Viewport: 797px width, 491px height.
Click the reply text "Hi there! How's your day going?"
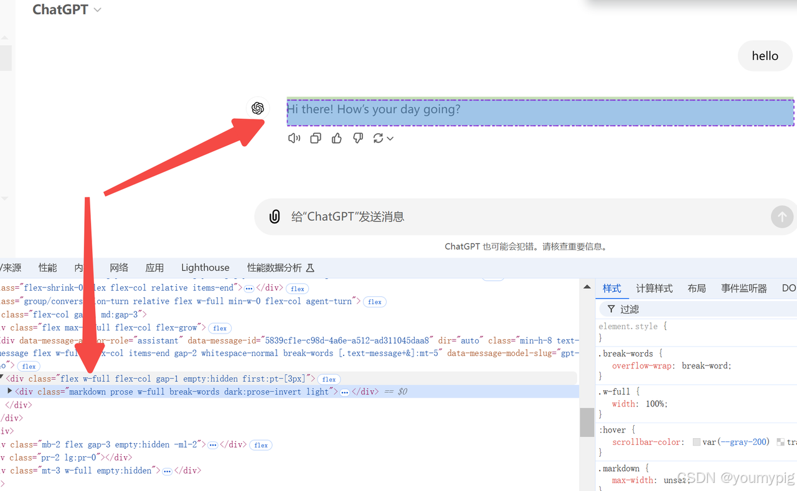[374, 109]
